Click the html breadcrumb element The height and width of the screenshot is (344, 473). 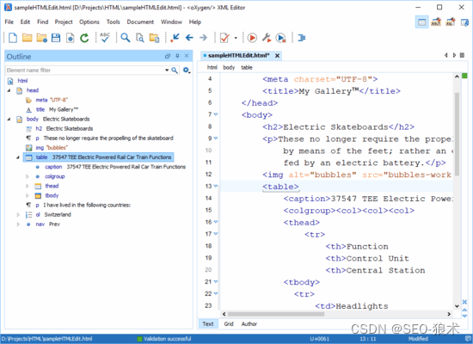coord(212,67)
